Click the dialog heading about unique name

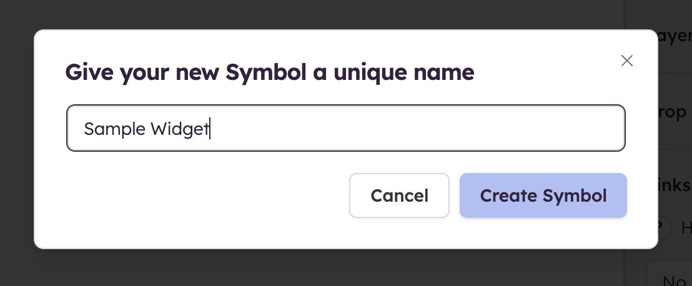pos(269,72)
